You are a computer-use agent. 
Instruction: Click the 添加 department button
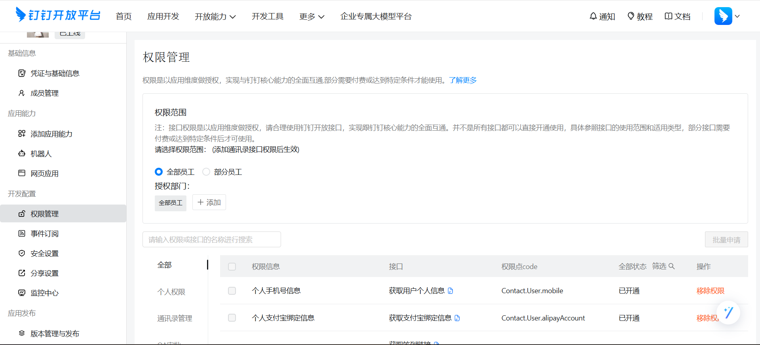209,203
